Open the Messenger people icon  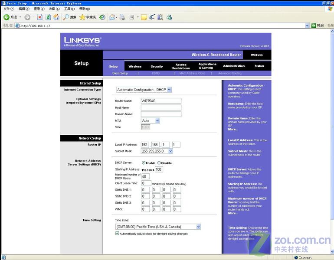[169, 17]
